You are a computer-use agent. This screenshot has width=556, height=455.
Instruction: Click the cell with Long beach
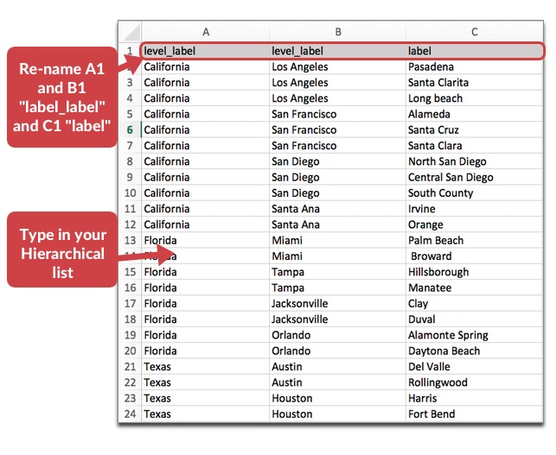coord(475,98)
